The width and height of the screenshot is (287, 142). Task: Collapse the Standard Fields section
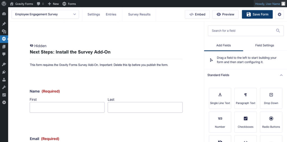[x=281, y=75]
